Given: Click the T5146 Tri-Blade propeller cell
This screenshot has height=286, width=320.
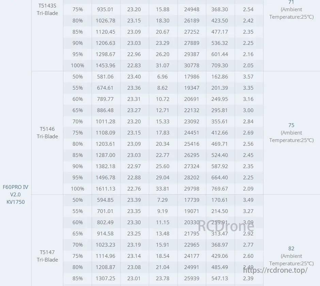Looking at the screenshot, I should point(47,133).
